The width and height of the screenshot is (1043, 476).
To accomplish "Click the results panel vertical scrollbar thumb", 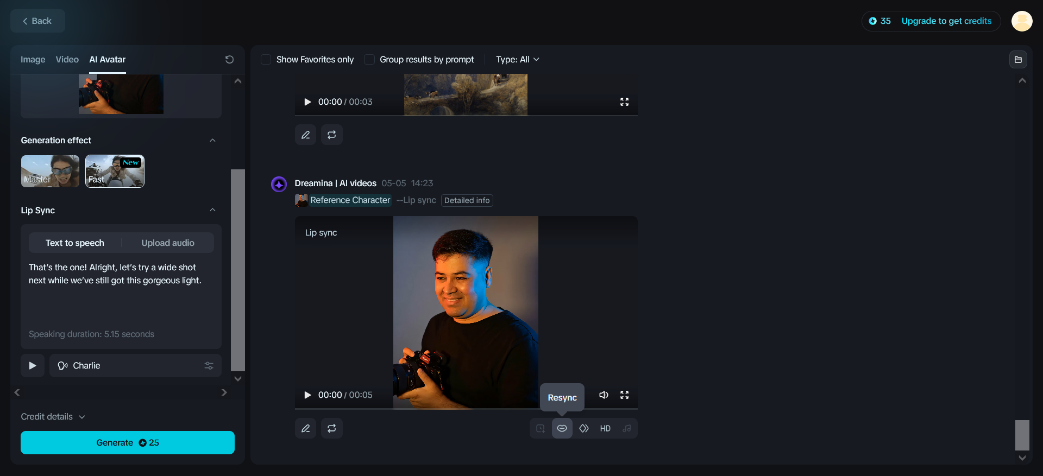I will pos(1022,435).
